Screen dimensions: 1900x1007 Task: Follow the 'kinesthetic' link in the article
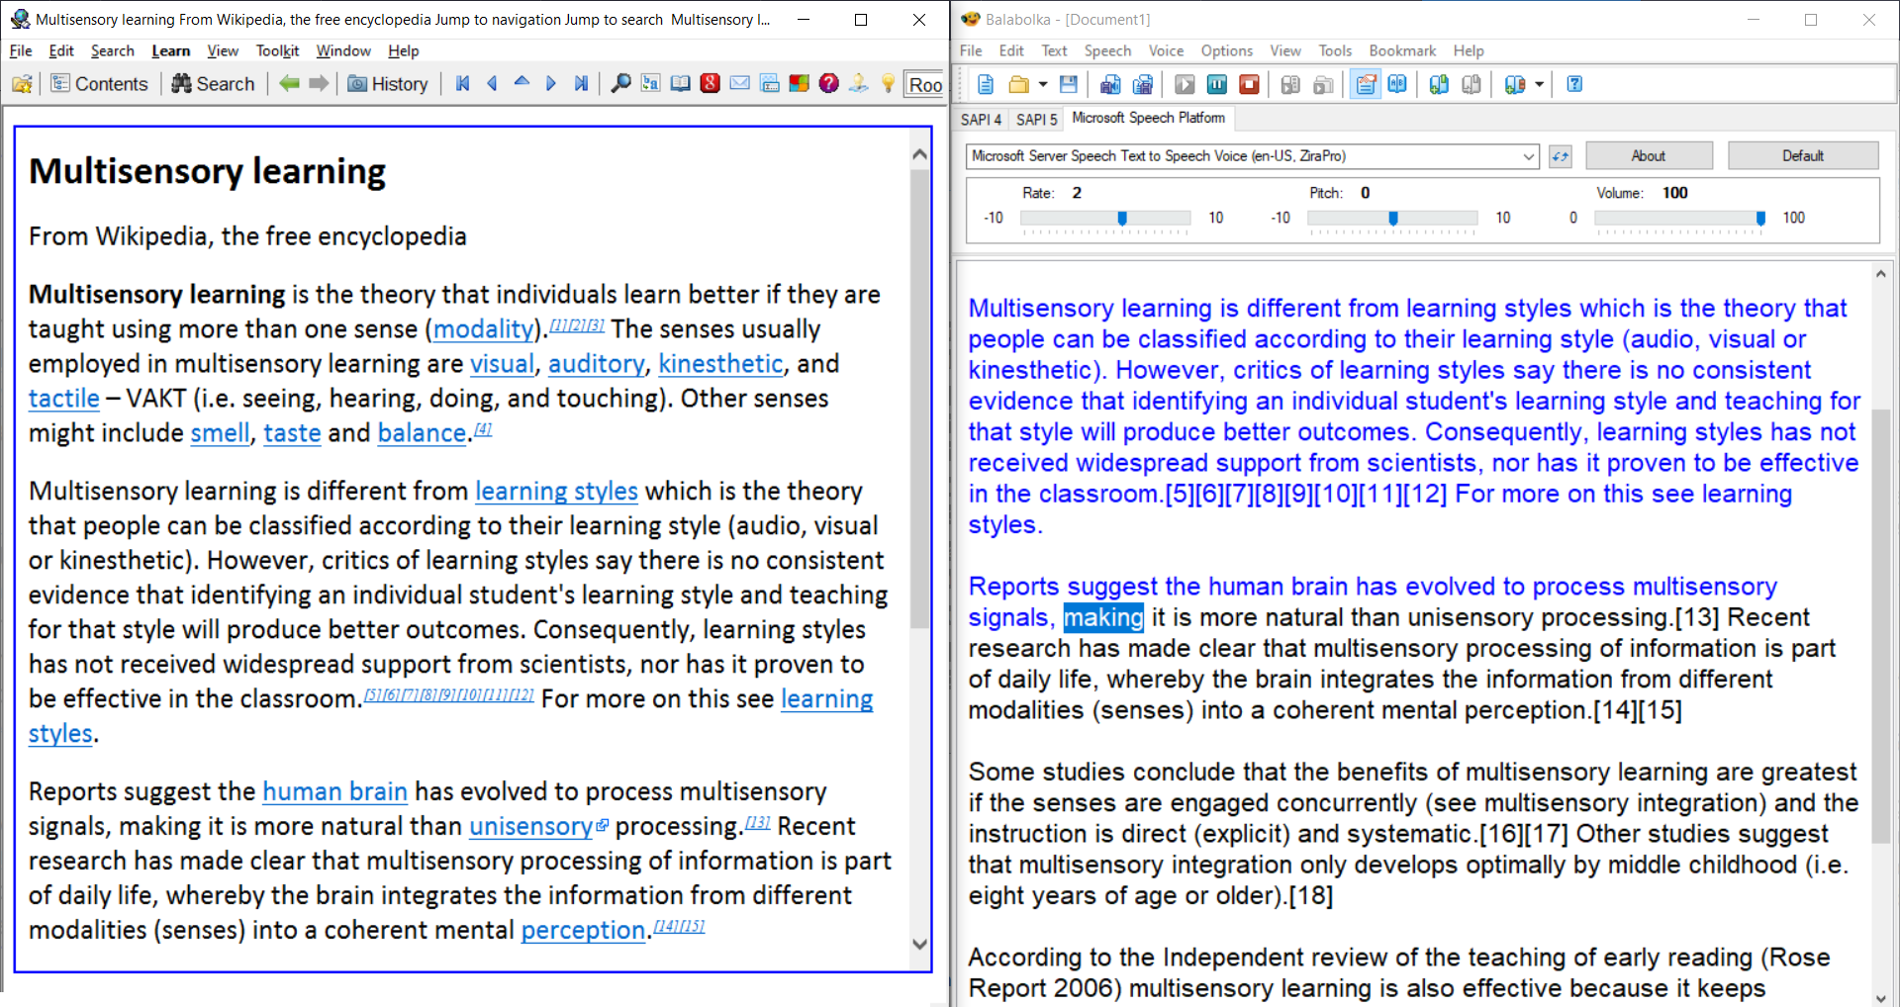tap(720, 364)
